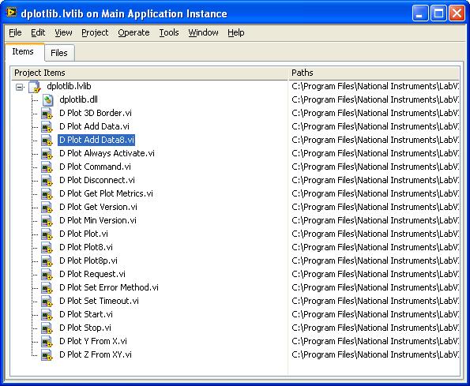Click the VI icon beside D Plot Command.vi
Image resolution: width=470 pixels, height=386 pixels.
(47, 167)
